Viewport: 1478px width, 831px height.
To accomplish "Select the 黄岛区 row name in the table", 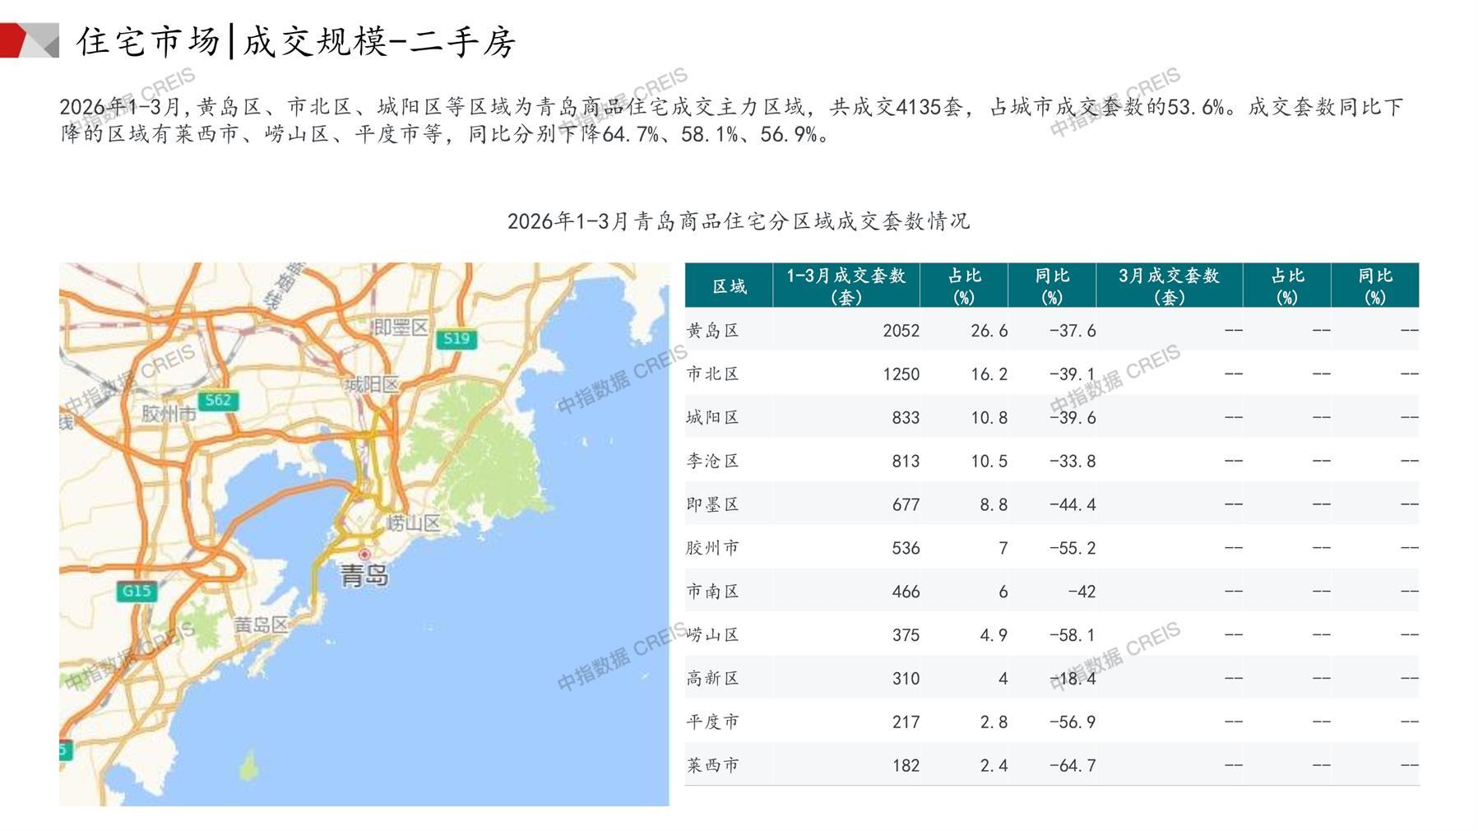I will (713, 331).
